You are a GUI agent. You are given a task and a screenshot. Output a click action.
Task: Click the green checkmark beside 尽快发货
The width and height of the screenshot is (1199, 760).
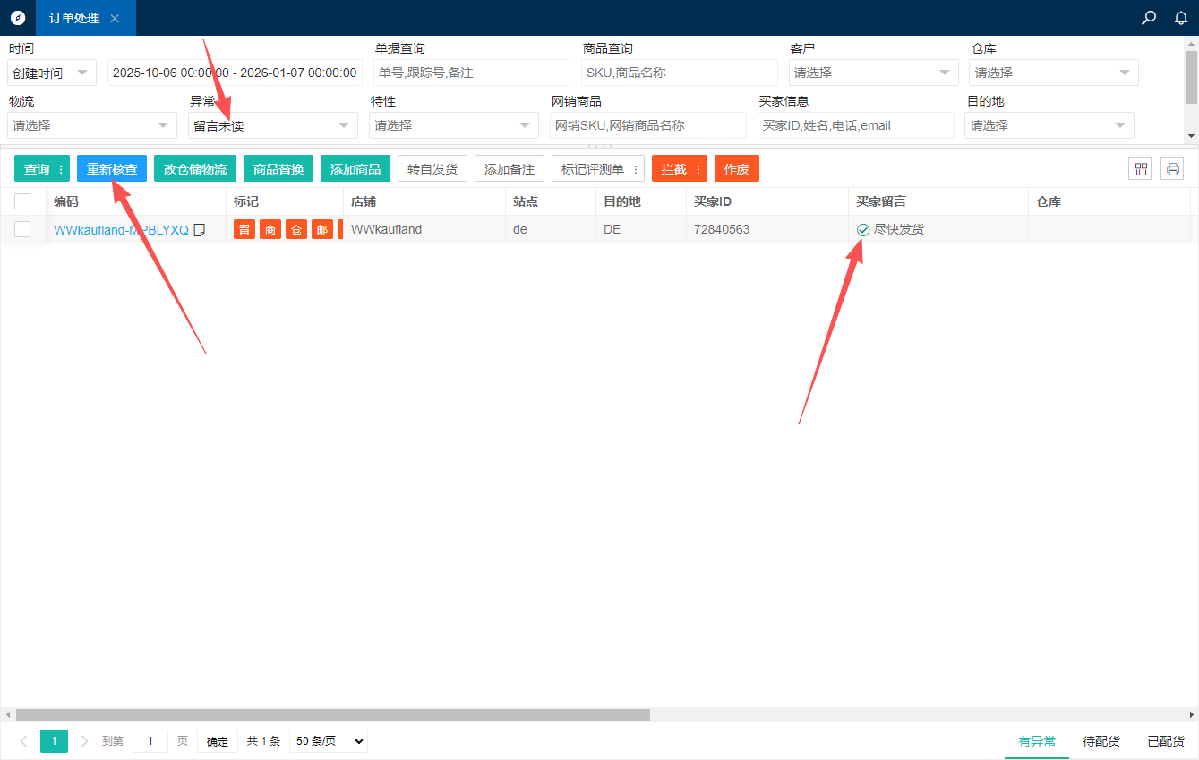[863, 230]
